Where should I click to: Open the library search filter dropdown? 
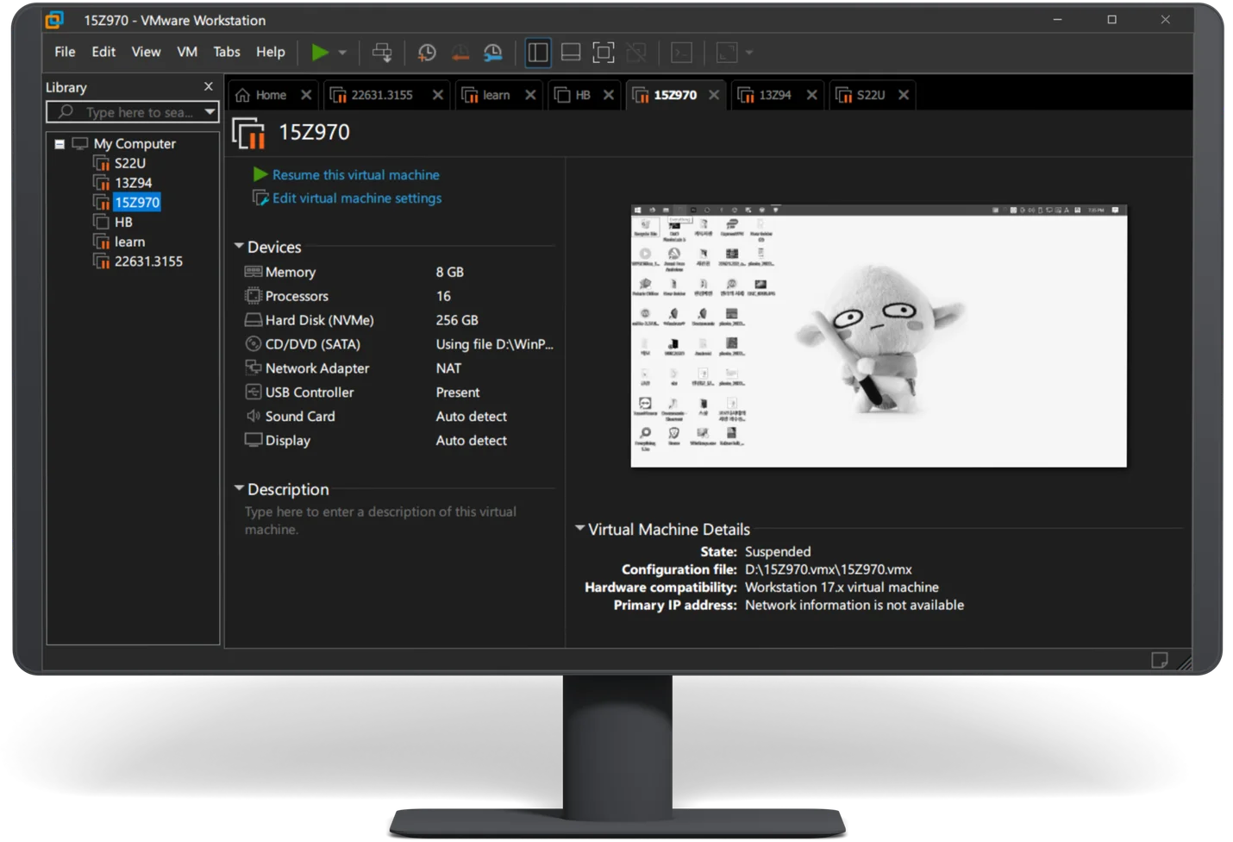[210, 112]
